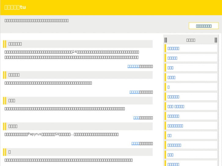
Task: Open the sidebar link made of two separate words
Action: 176,107
